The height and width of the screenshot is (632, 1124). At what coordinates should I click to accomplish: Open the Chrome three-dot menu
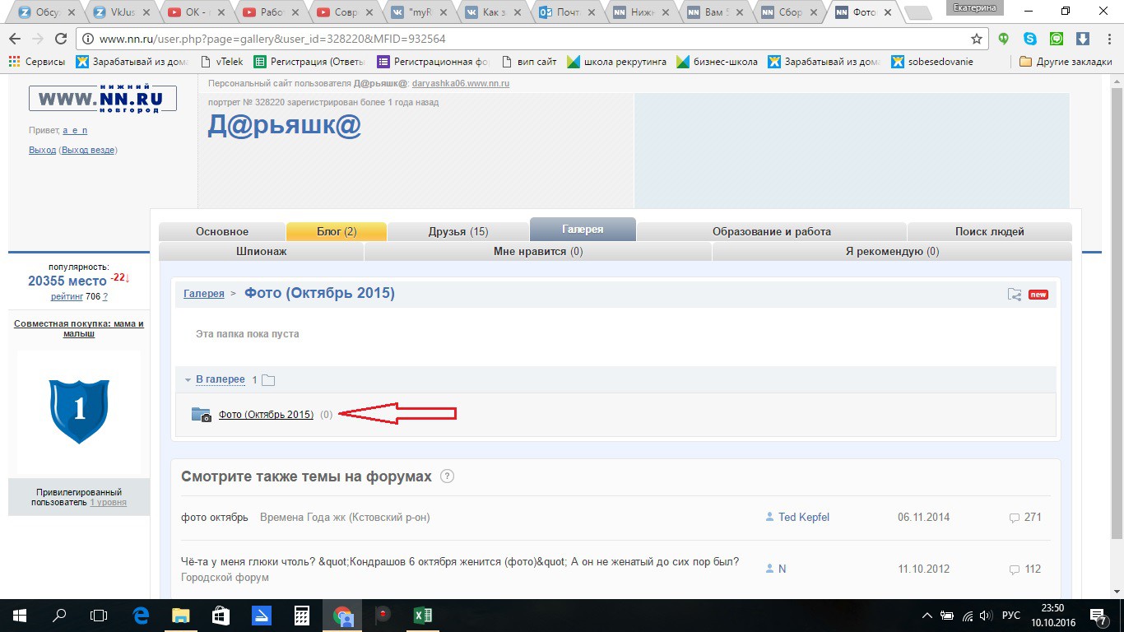click(1108, 39)
